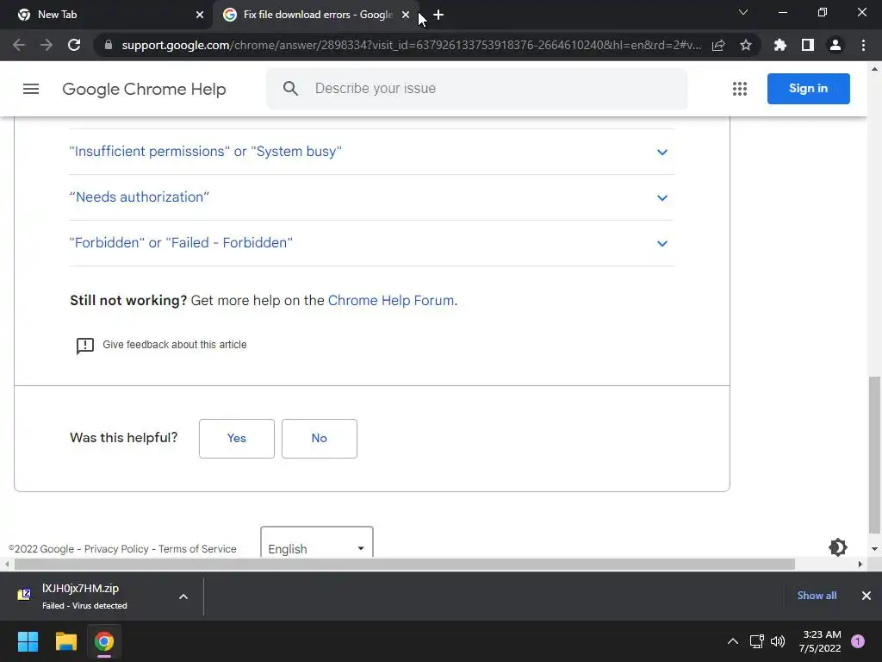Show hidden system tray icons

click(733, 641)
